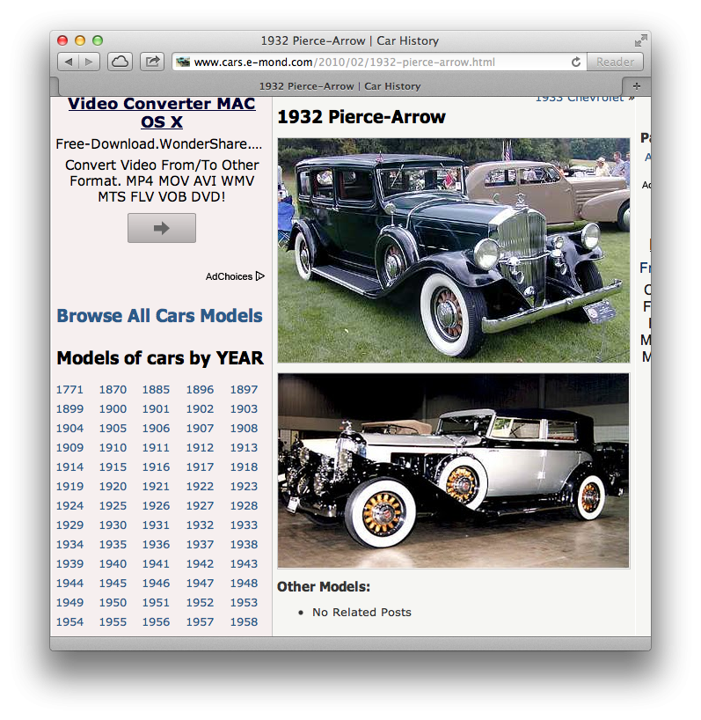Open the 1933 year link
This screenshot has width=701, height=720.
coord(244,525)
